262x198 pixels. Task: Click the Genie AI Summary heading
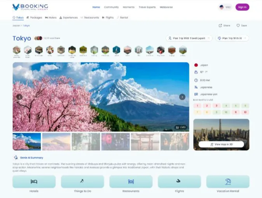pos(31,157)
